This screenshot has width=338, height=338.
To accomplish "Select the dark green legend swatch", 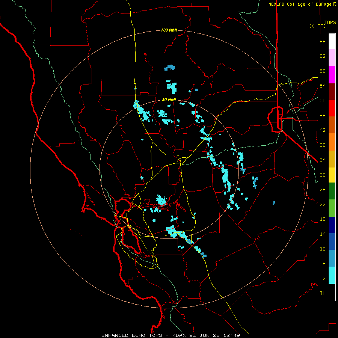I will coord(332,191).
